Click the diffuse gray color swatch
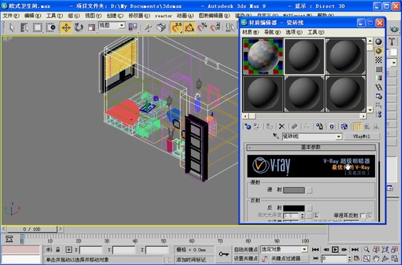 tap(294, 190)
